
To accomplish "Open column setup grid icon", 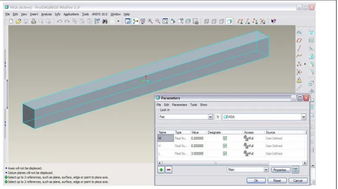I will click(296, 170).
